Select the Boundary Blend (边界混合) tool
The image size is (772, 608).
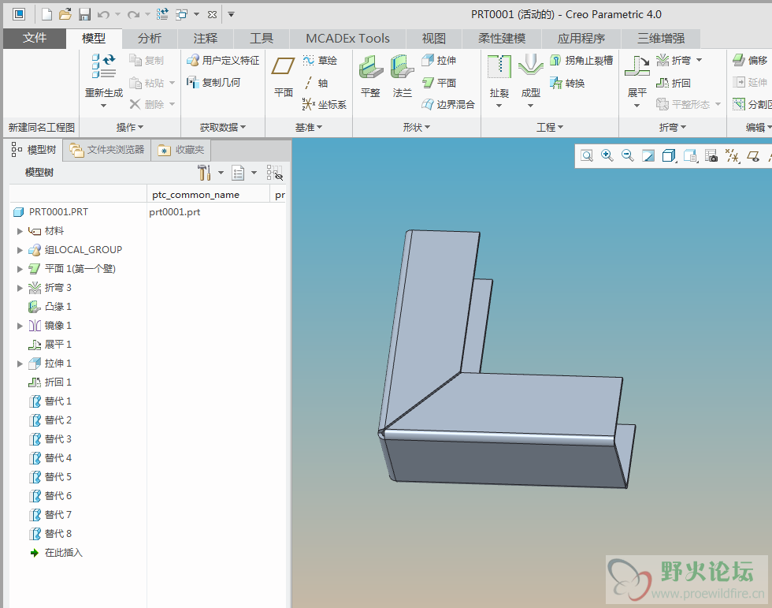(448, 104)
